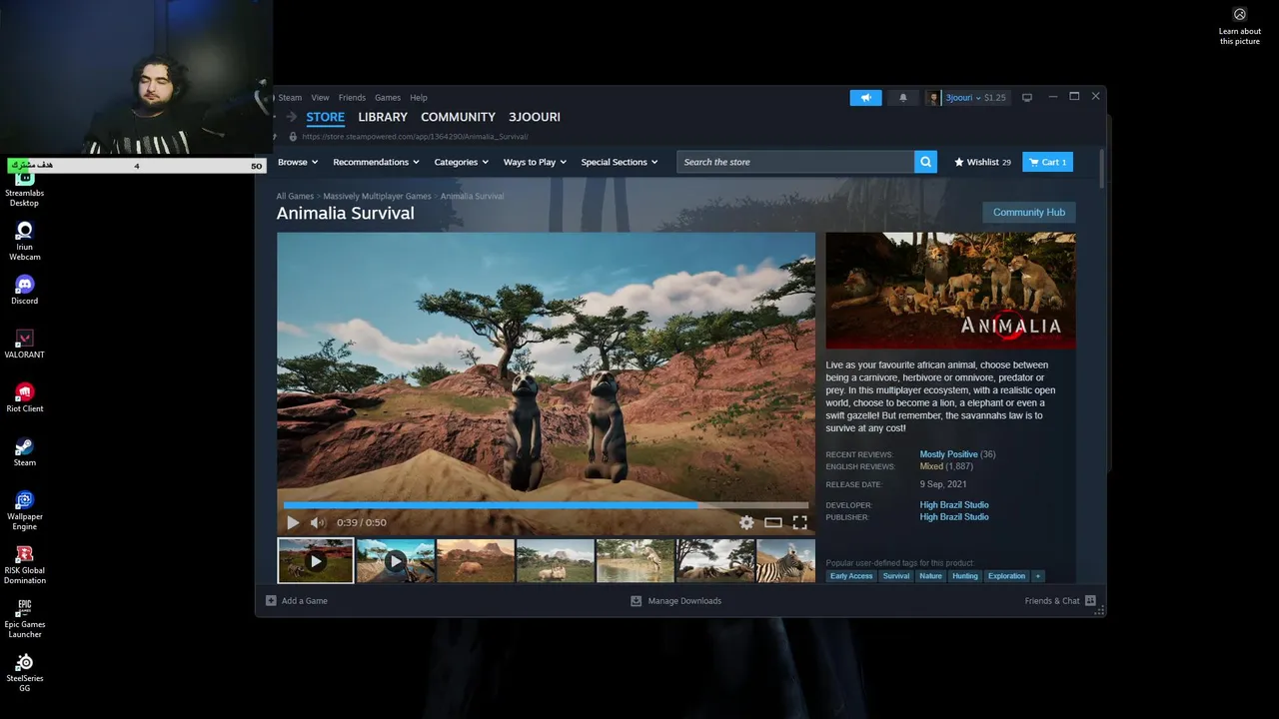Select the Early Access tag

tap(851, 576)
